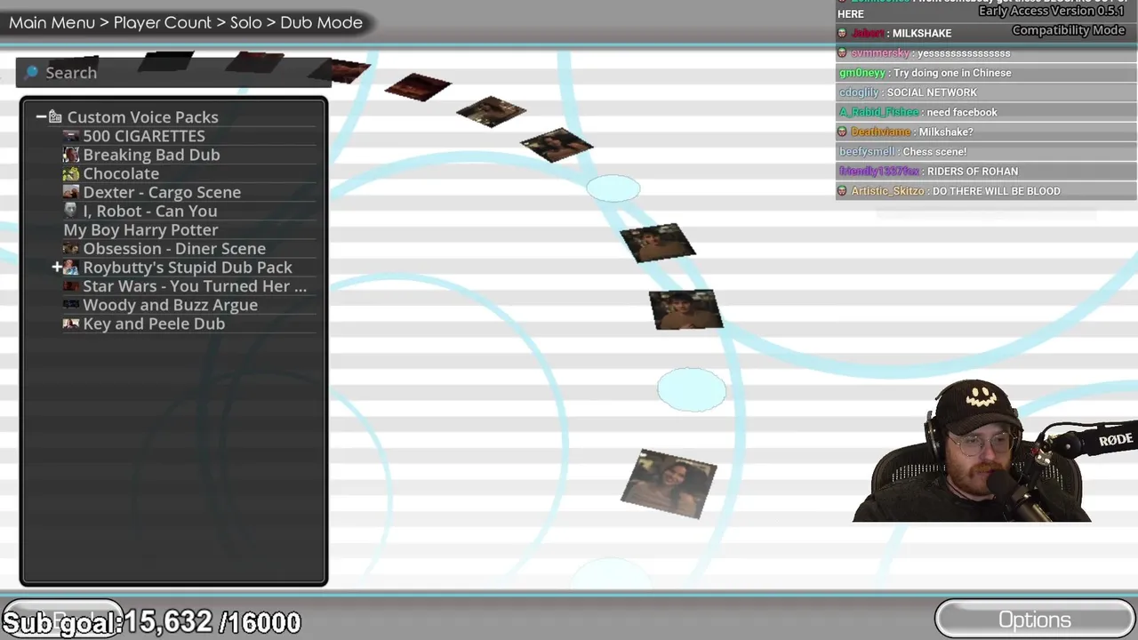Click the chat badge beside Deathviame

(x=843, y=132)
